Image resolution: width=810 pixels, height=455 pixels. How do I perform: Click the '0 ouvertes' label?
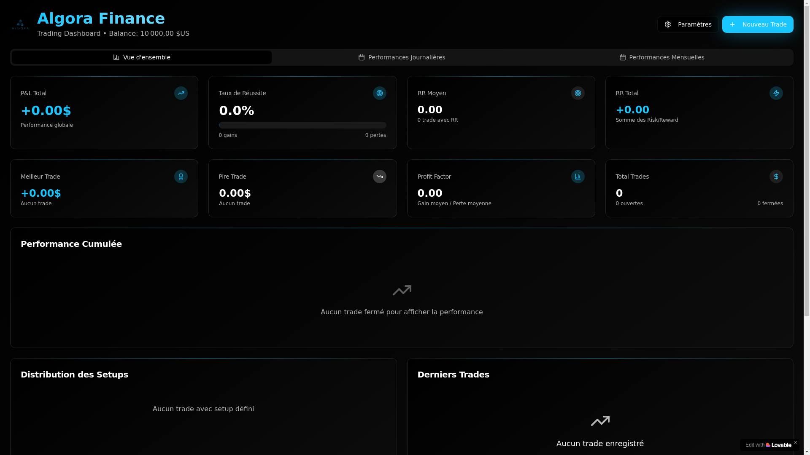click(629, 203)
